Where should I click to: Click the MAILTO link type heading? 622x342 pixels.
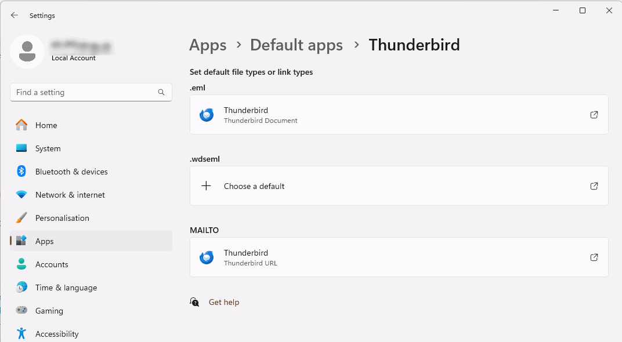coord(204,230)
